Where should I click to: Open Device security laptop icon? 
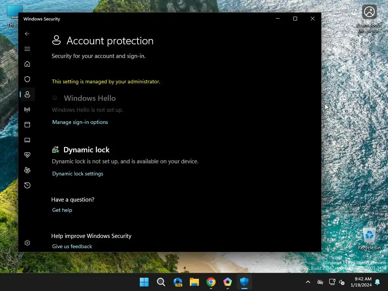click(27, 140)
